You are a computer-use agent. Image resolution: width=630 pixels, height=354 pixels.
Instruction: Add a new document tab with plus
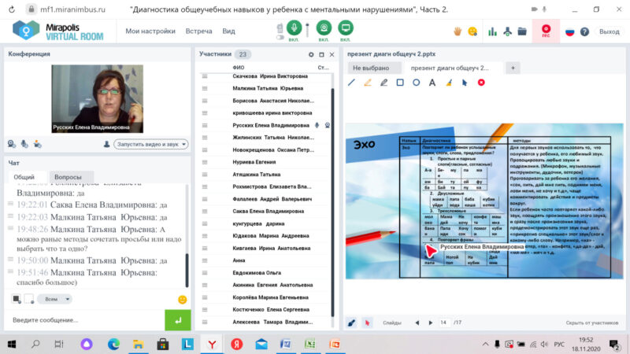513,68
